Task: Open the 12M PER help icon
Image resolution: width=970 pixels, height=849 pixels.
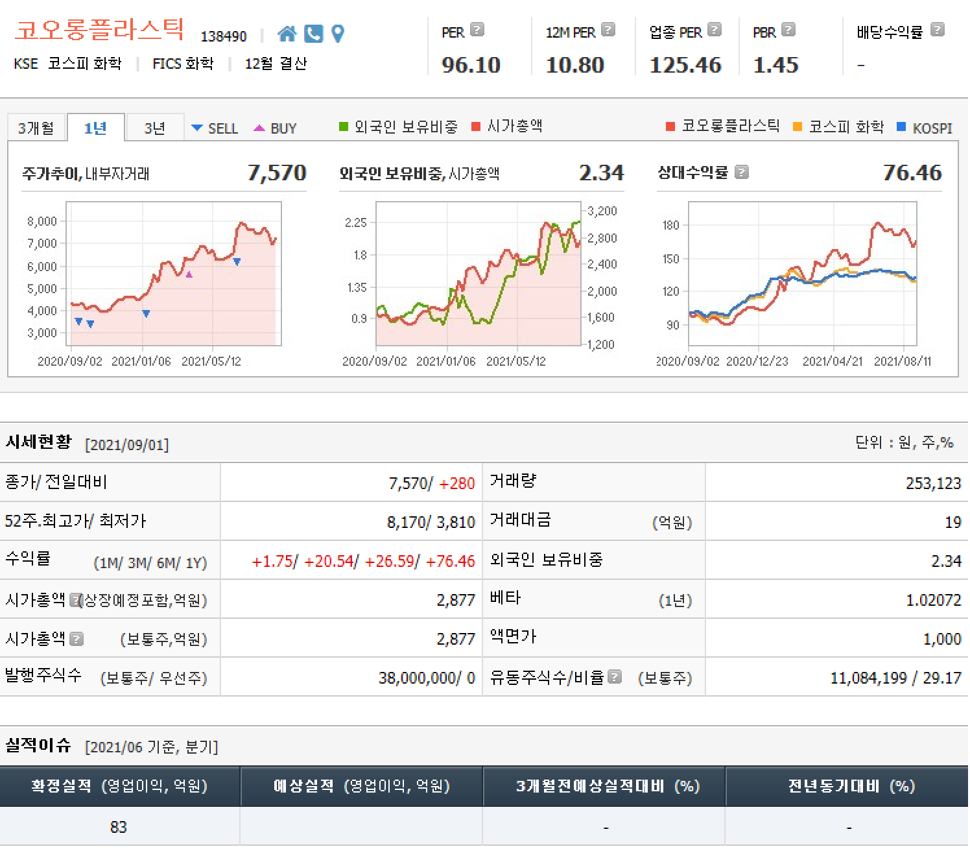Action: click(x=608, y=30)
